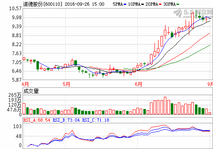213x149 pixels.
Task: Click the 103 RSI axis label
Action: tap(17, 127)
